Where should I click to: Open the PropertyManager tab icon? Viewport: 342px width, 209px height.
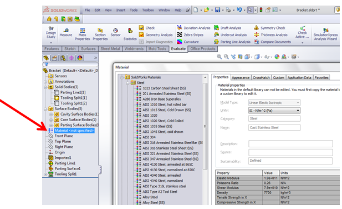[54, 58]
